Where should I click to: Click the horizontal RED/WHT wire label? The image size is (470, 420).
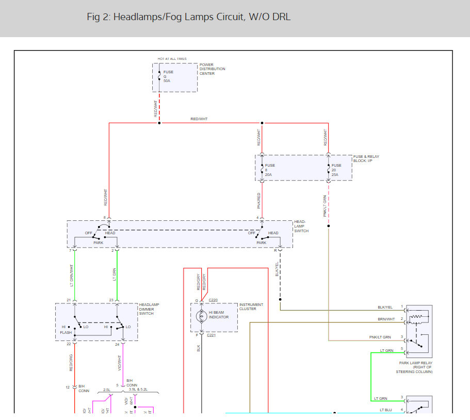199,119
